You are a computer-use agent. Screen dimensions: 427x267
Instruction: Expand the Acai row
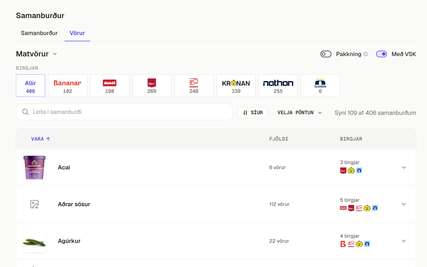tap(404, 168)
